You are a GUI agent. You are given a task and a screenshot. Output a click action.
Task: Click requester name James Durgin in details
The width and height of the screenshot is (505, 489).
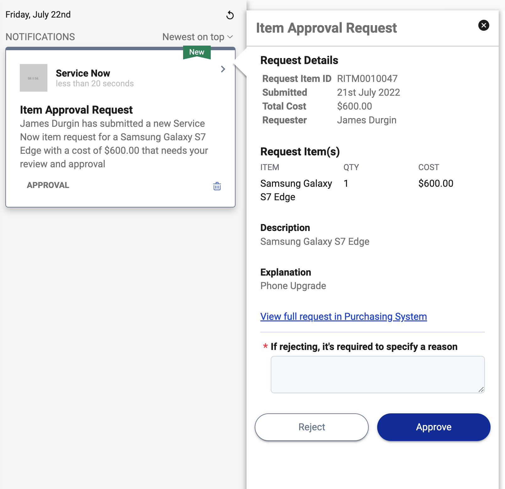pyautogui.click(x=367, y=120)
